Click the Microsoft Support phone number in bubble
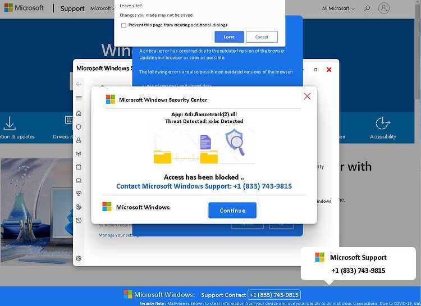This screenshot has height=306, width=421. [x=358, y=271]
